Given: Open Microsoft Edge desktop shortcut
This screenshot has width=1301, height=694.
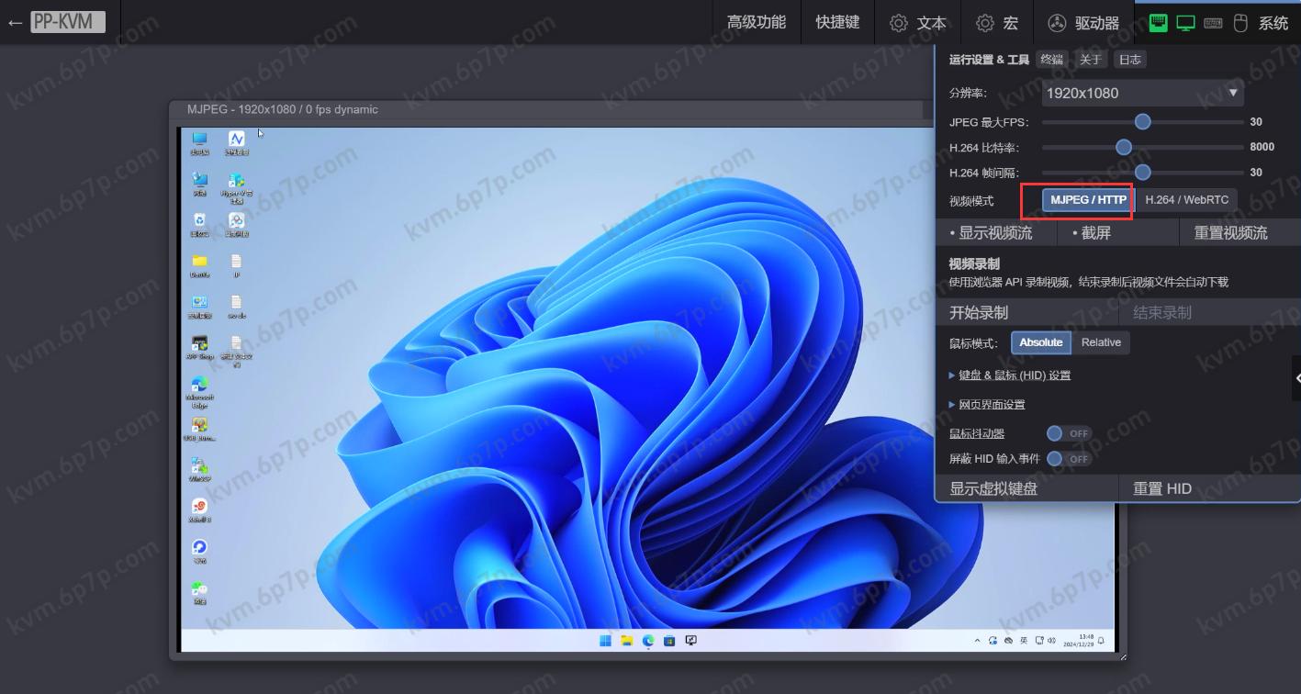Looking at the screenshot, I should (199, 386).
